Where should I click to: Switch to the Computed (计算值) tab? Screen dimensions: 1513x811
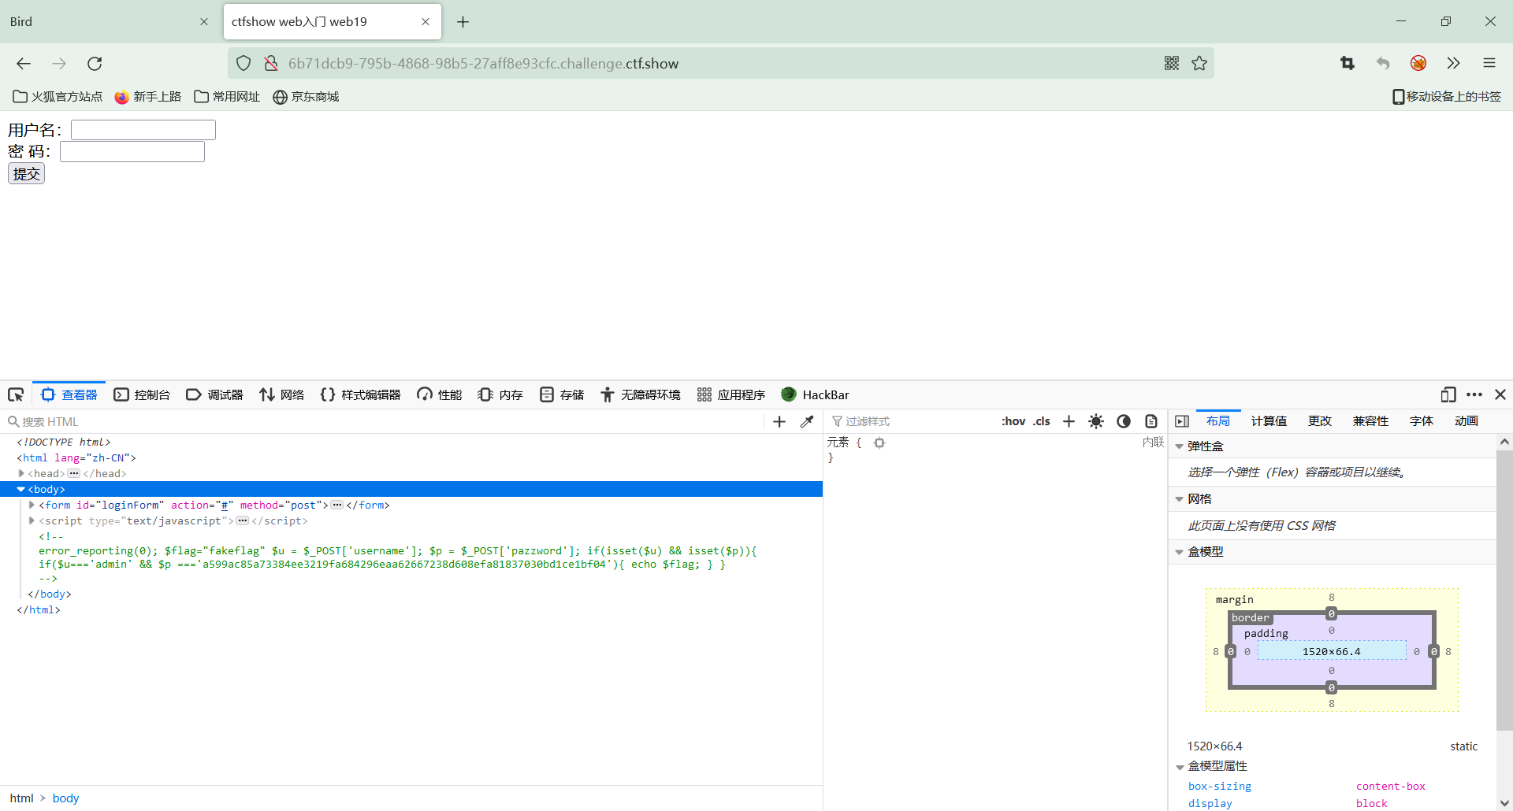click(1269, 421)
